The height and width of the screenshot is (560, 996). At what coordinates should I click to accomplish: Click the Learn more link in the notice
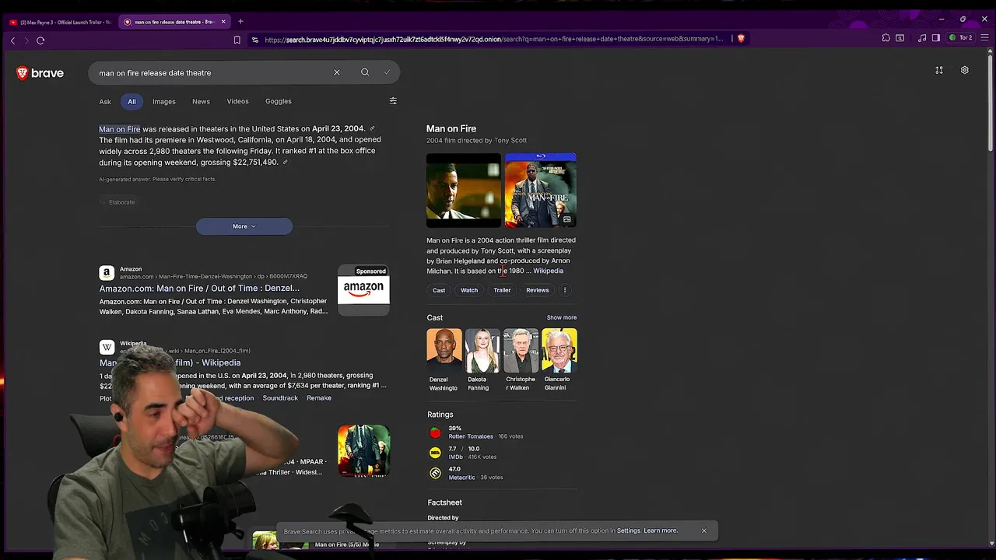pyautogui.click(x=661, y=530)
